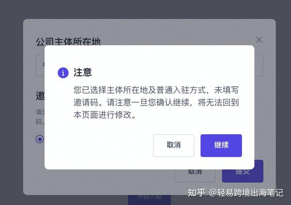291x205 pixels.
Task: Click the dark backdrop above the grey panel
Action: 145,9
